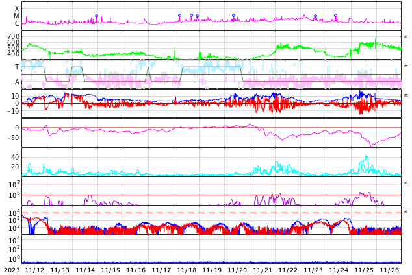Click the "rt" label beside the green speed panel
This screenshot has width=412, height=275.
(406, 37)
